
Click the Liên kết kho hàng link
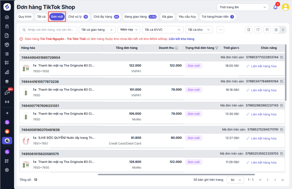[x=181, y=39]
